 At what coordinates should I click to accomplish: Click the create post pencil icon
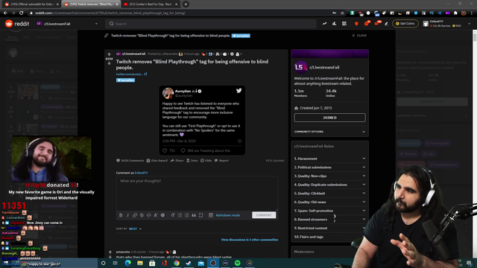point(386,24)
